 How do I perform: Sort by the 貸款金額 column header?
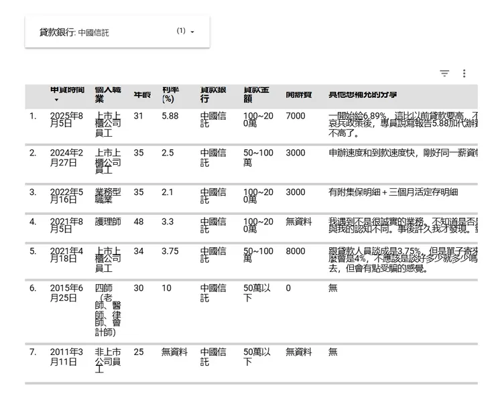(256, 94)
